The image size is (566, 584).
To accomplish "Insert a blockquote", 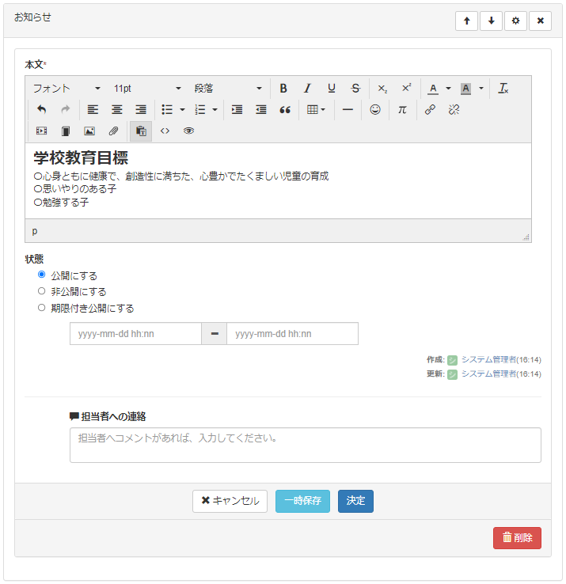I will [285, 110].
